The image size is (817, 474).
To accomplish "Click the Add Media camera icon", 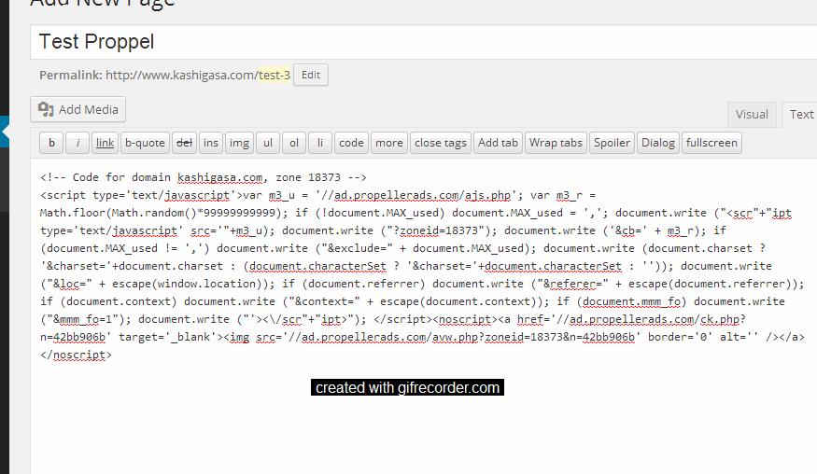I will tap(46, 109).
